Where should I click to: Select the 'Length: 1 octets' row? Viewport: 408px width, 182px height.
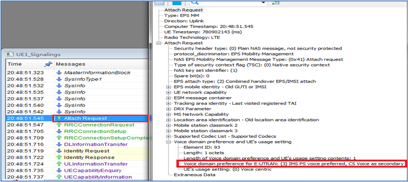tap(204, 152)
